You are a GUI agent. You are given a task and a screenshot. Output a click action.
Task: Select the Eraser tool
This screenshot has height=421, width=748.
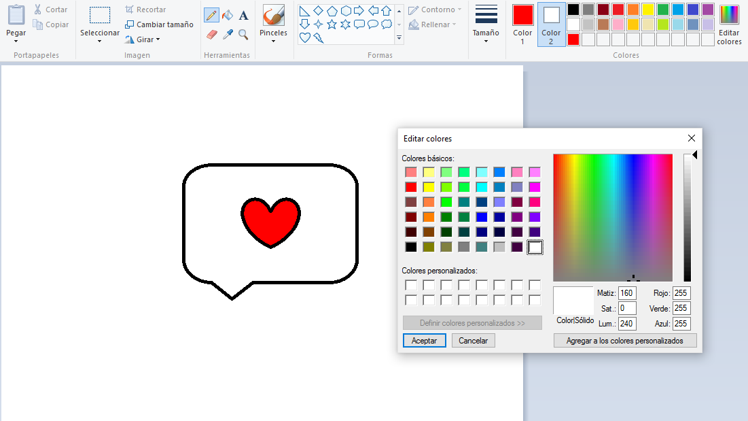(x=211, y=34)
